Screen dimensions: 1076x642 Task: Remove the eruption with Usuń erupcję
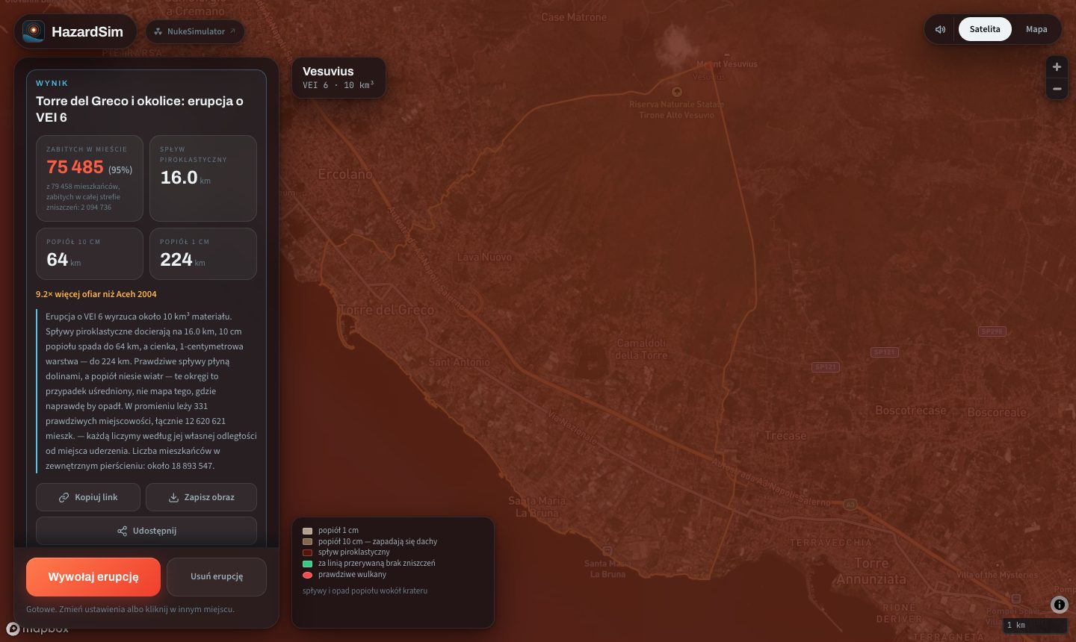point(217,577)
